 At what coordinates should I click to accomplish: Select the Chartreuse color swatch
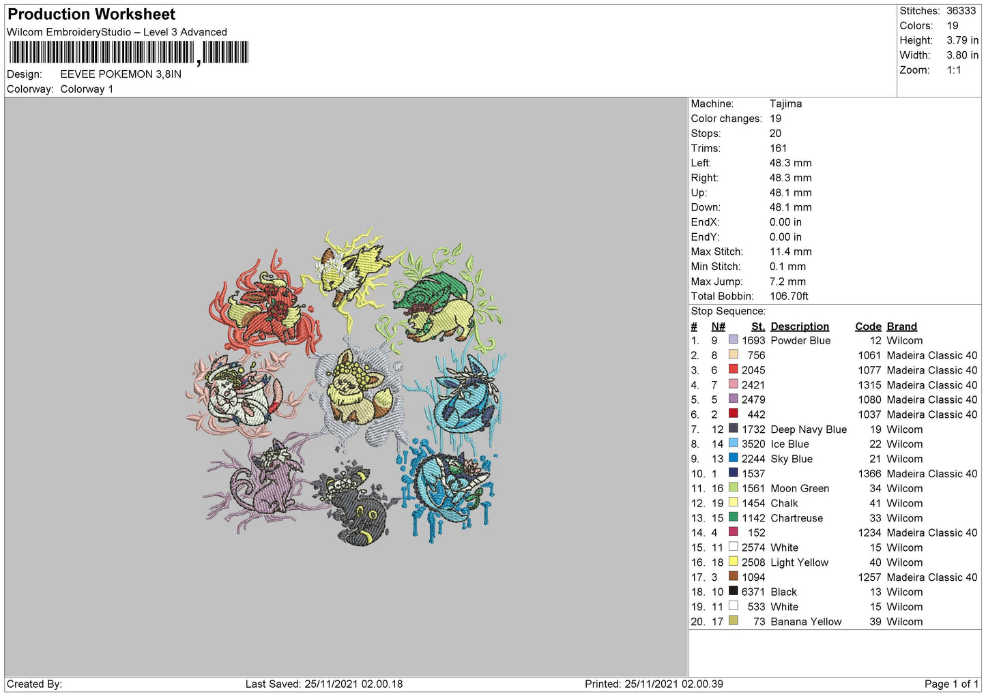click(x=733, y=517)
